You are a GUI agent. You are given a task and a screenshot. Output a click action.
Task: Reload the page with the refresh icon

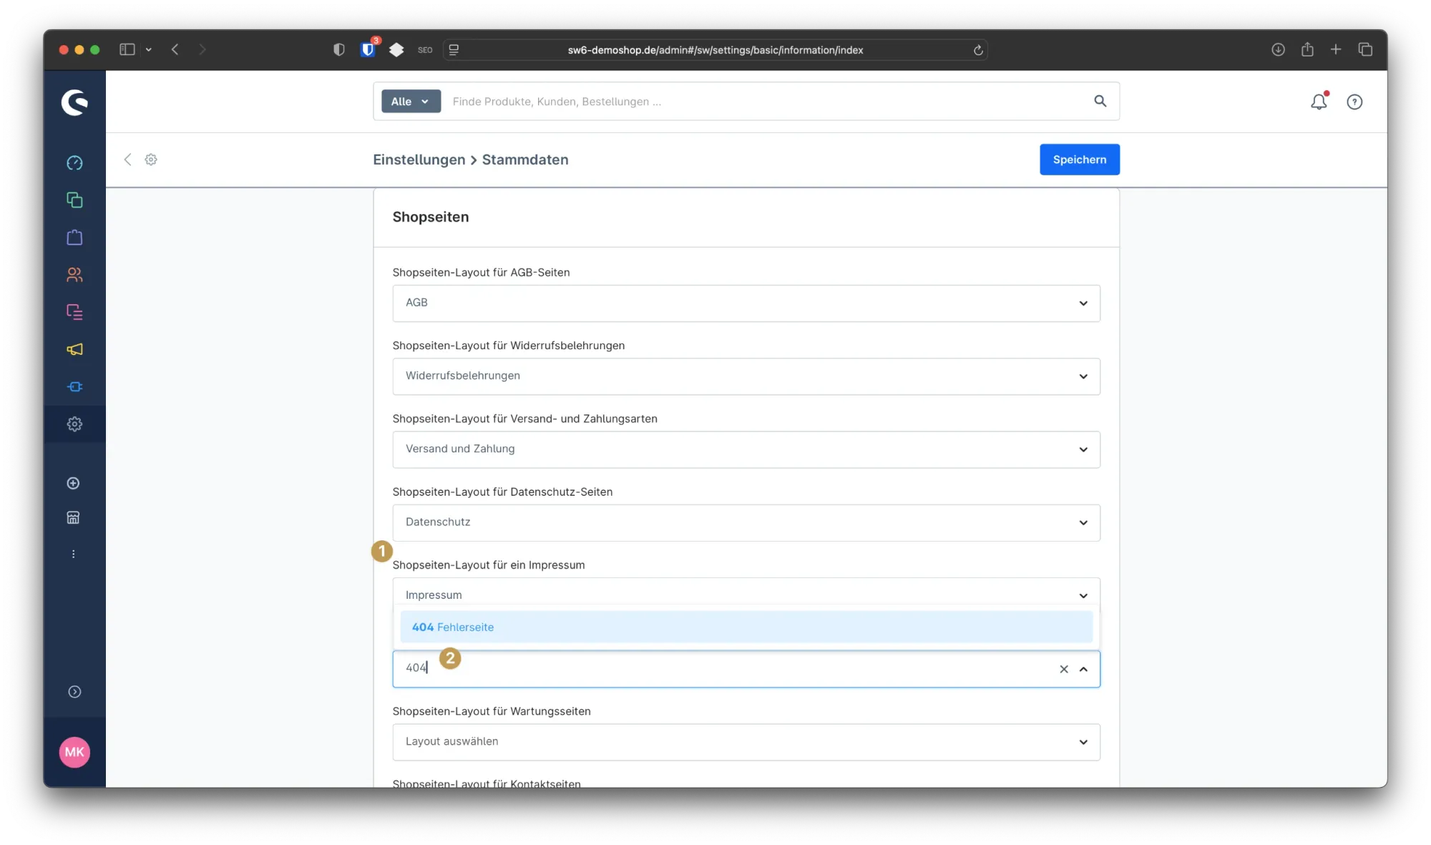(978, 50)
